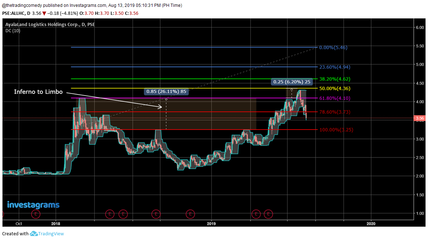
Task: Click the Investagrams.com text in header
Action: (x=88, y=5)
